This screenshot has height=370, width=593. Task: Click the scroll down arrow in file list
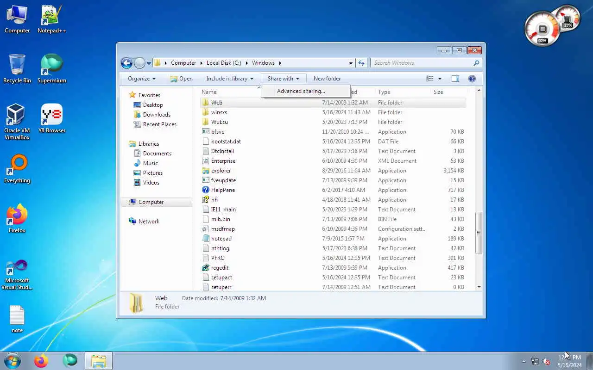(479, 287)
